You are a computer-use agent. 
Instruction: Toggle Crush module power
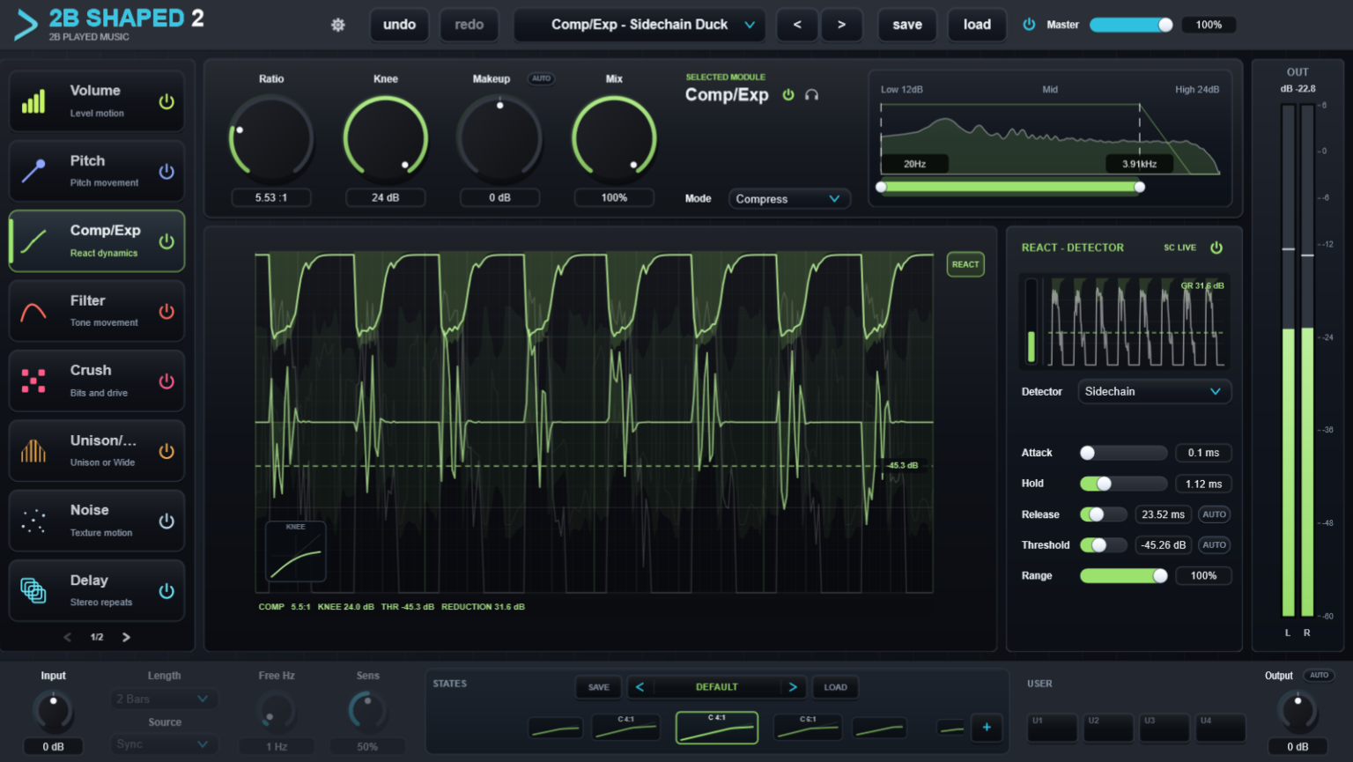[166, 381]
